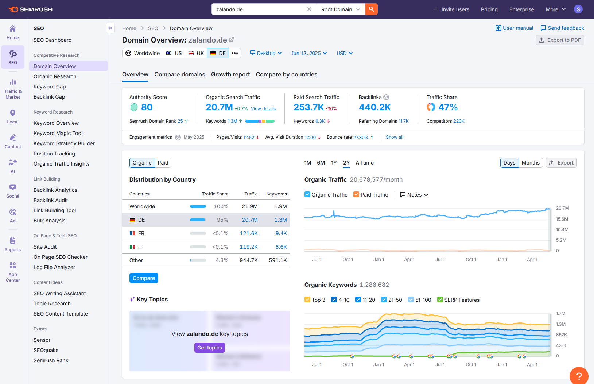This screenshot has width=594, height=384.
Task: Toggle 4-10 keywords checkbox
Action: click(334, 300)
